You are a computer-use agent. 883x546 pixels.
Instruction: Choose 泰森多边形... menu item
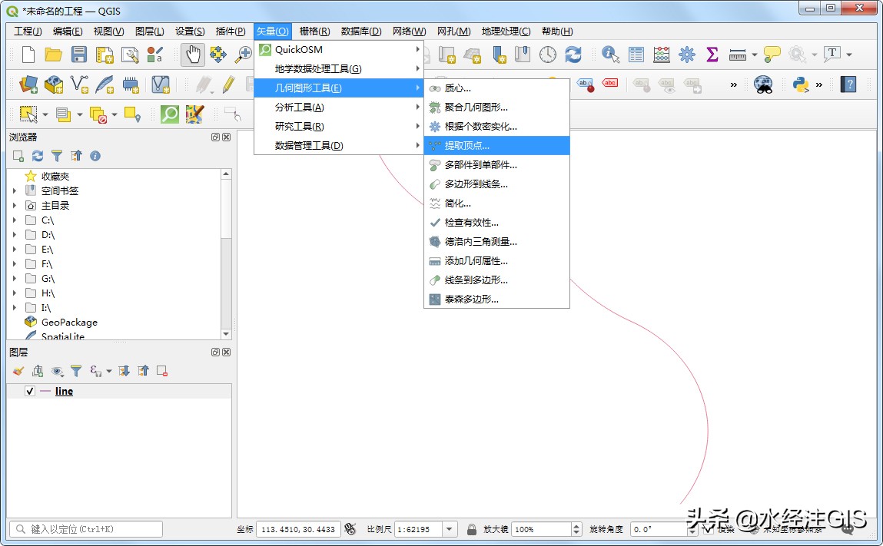(496, 299)
